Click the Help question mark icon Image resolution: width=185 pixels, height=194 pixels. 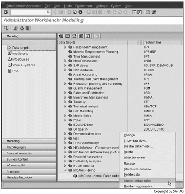click(148, 12)
